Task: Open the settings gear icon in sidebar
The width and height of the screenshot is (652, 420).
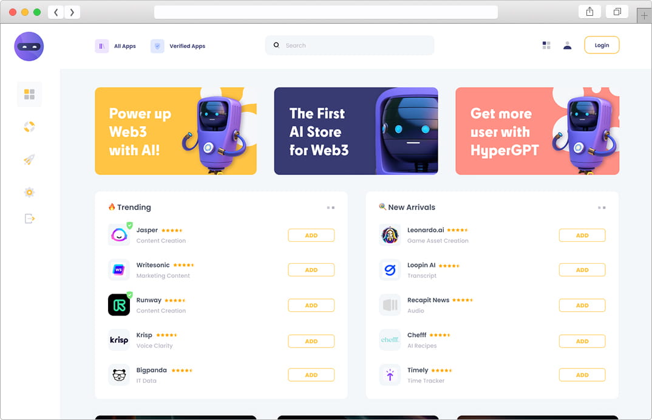Action: click(29, 192)
